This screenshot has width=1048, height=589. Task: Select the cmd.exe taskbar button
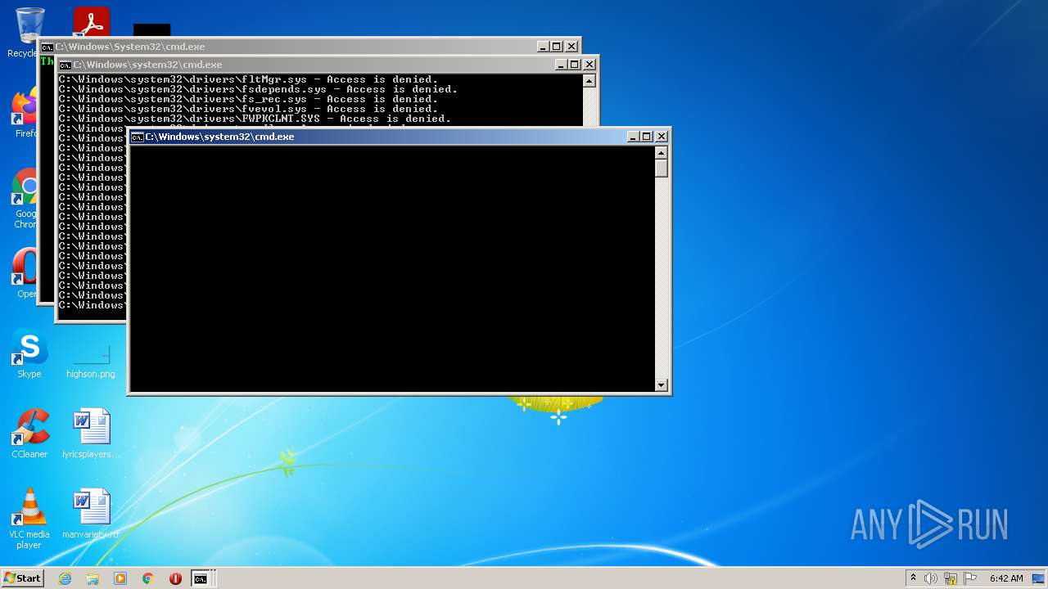coord(201,578)
